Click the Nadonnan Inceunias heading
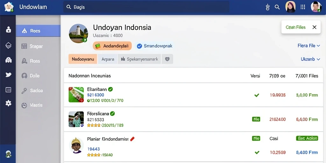The height and width of the screenshot is (163, 326). click(x=89, y=76)
